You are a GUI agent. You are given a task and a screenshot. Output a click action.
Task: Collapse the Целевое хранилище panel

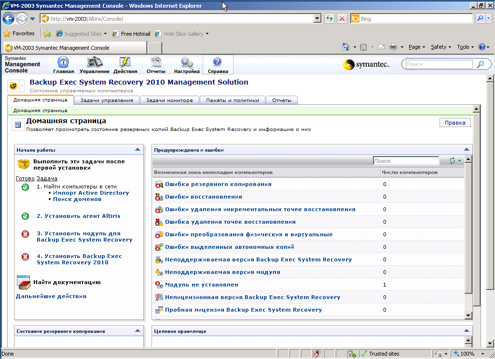pos(466,331)
